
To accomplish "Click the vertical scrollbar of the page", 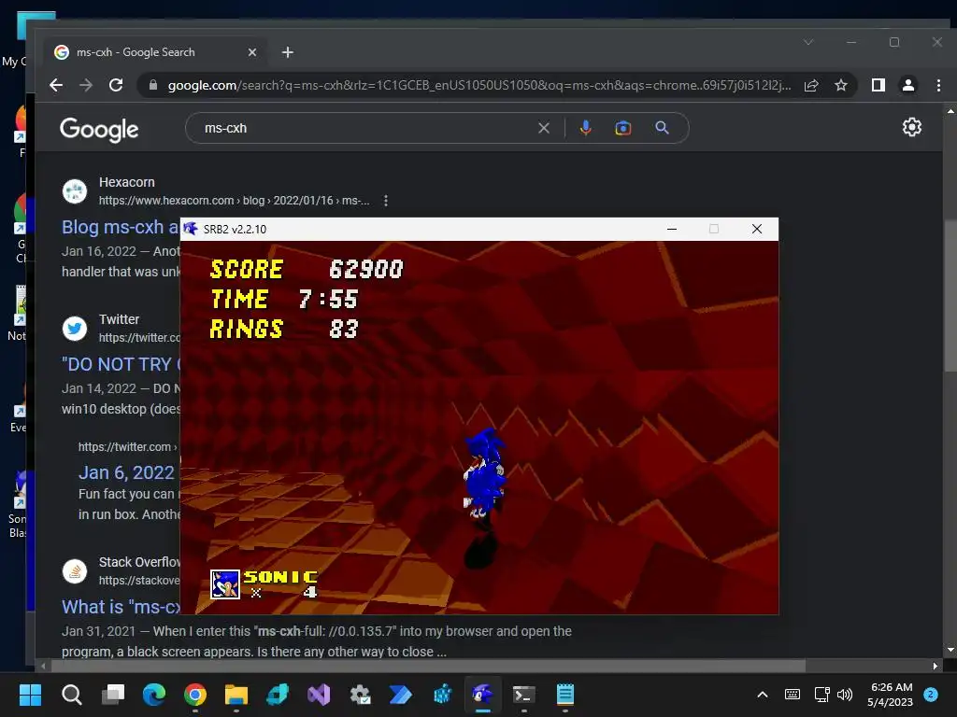I will click(x=950, y=296).
